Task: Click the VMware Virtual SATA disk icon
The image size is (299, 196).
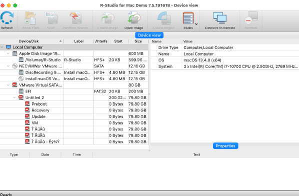Action: 14,85
